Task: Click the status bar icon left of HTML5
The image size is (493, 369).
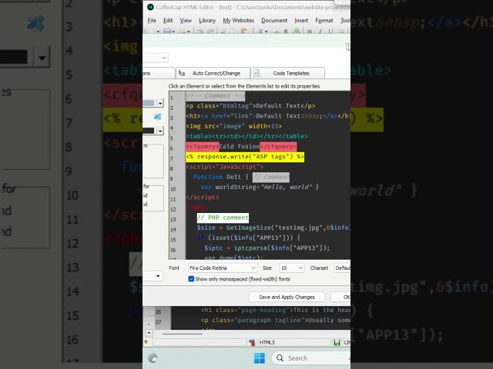Action: point(252,343)
